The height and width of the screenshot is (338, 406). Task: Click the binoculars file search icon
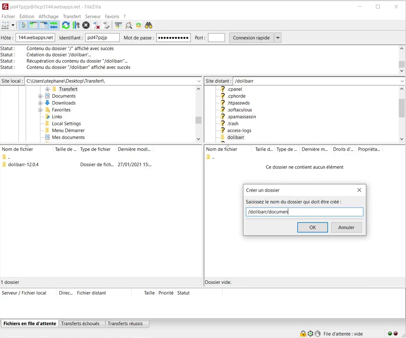tap(148, 25)
